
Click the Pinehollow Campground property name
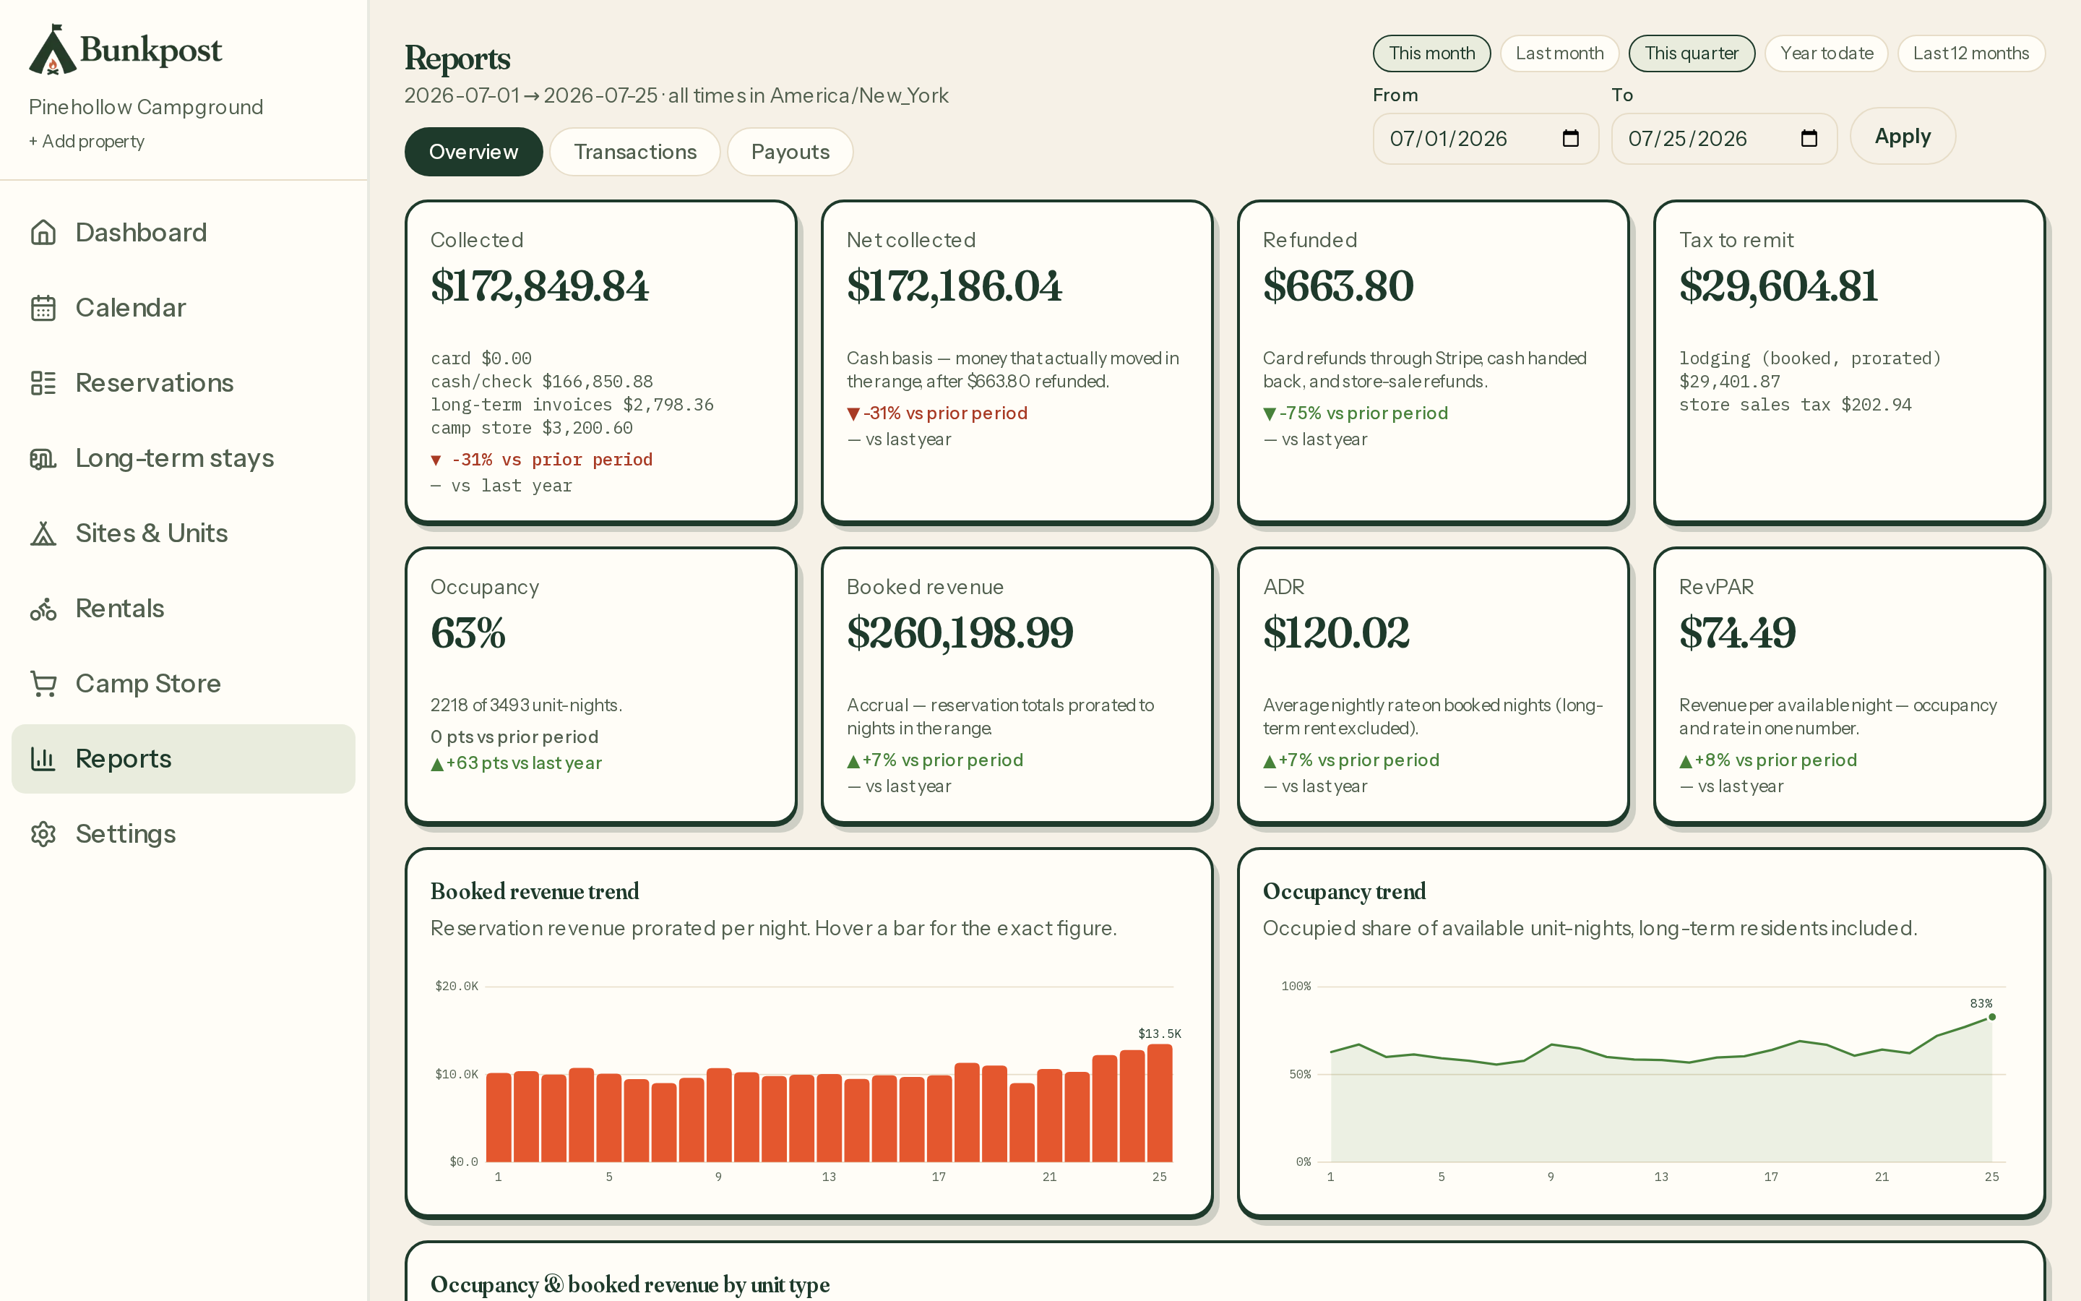pyautogui.click(x=145, y=107)
